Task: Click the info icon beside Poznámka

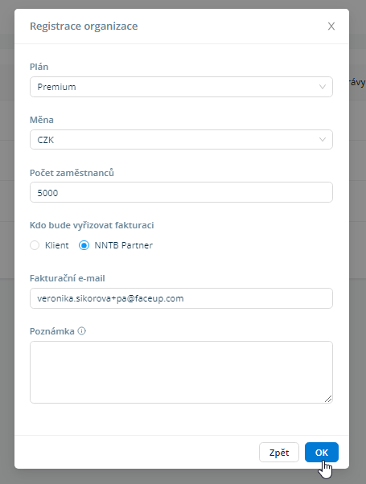Action: (81, 331)
